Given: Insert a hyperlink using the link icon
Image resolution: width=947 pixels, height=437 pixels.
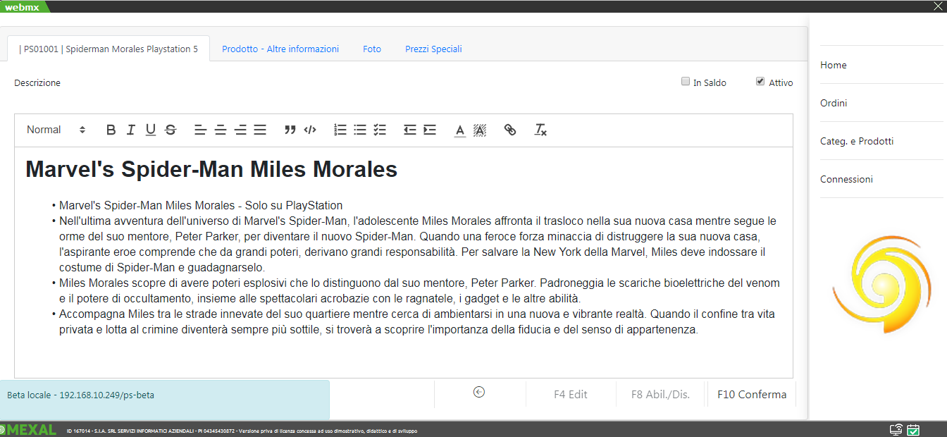Looking at the screenshot, I should [x=510, y=130].
